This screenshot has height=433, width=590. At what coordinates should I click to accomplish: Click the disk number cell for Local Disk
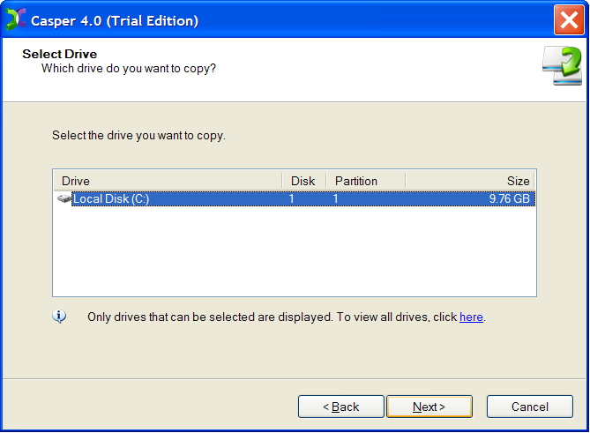291,198
